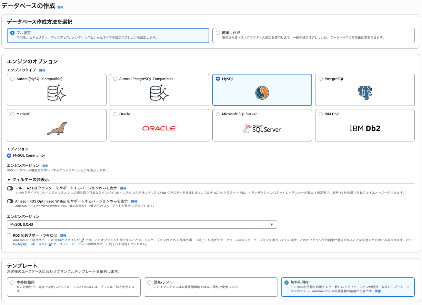
Task: Open 情報 link beside データベースの作成 title
Action: pos(60,7)
